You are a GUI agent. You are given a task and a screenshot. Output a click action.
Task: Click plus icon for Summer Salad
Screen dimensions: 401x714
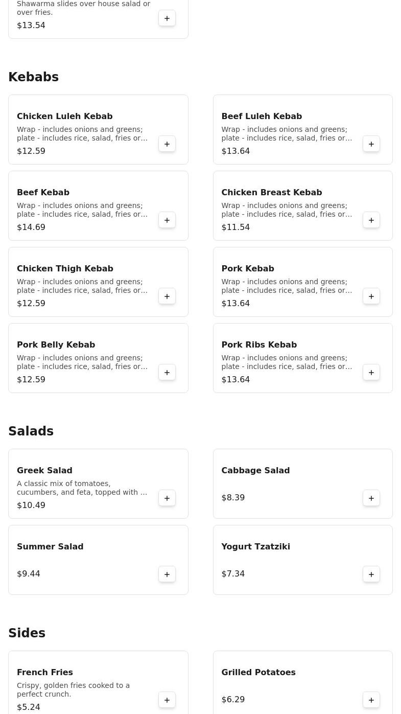pos(167,574)
